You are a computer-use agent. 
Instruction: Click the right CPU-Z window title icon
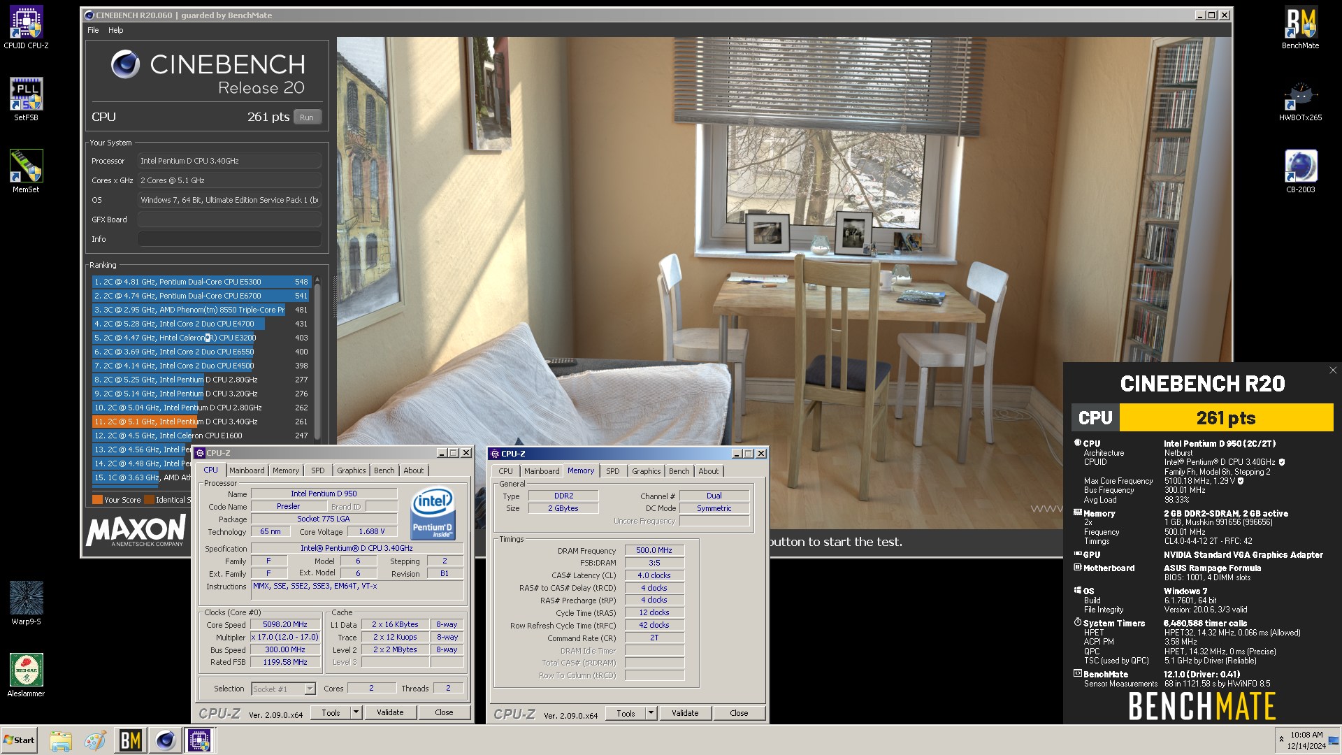point(495,454)
